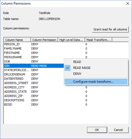The image size is (132, 139).
Task: Click the Column Permission header
Action: tap(44, 40)
